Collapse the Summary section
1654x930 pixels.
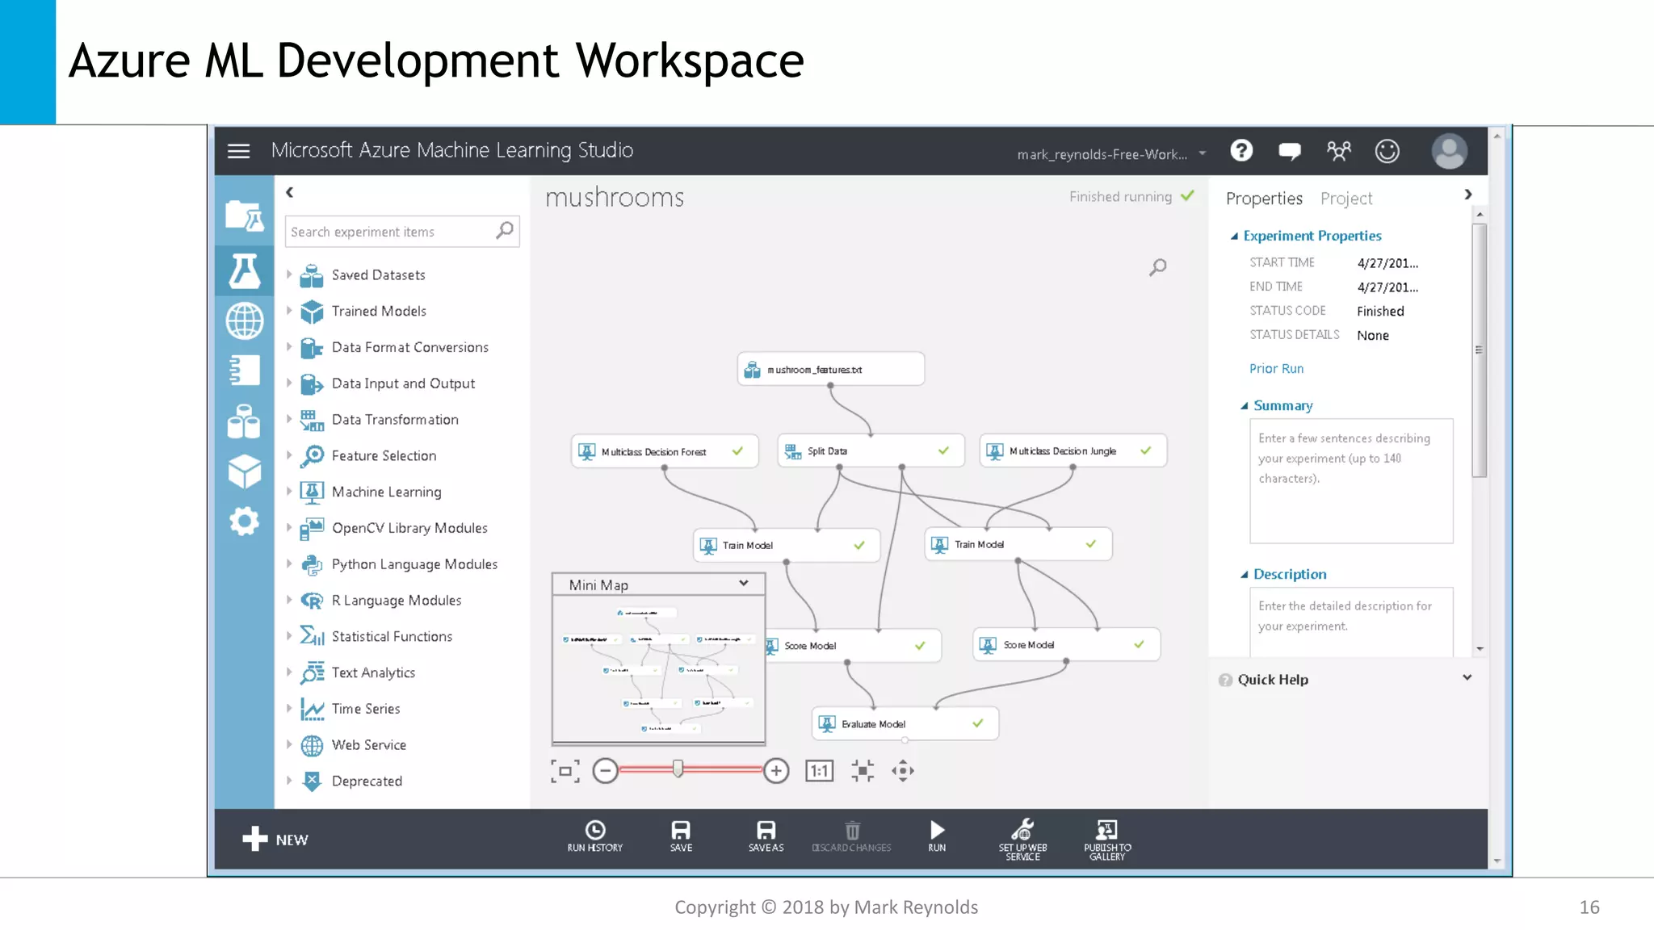click(1245, 406)
